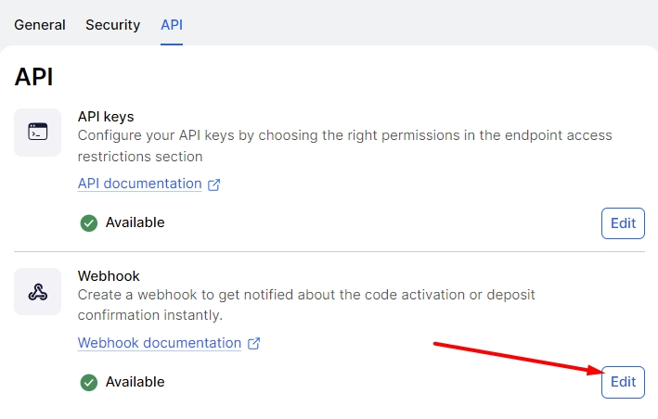Click external-link icon beside API documentation

pyautogui.click(x=213, y=184)
